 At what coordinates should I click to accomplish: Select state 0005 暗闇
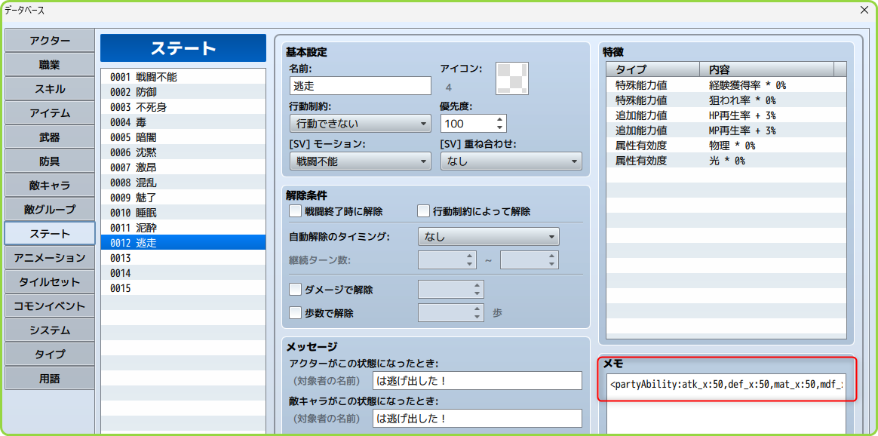point(183,137)
